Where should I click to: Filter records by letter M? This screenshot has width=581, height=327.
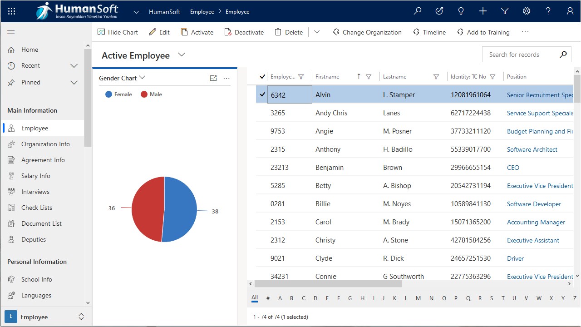click(x=418, y=298)
